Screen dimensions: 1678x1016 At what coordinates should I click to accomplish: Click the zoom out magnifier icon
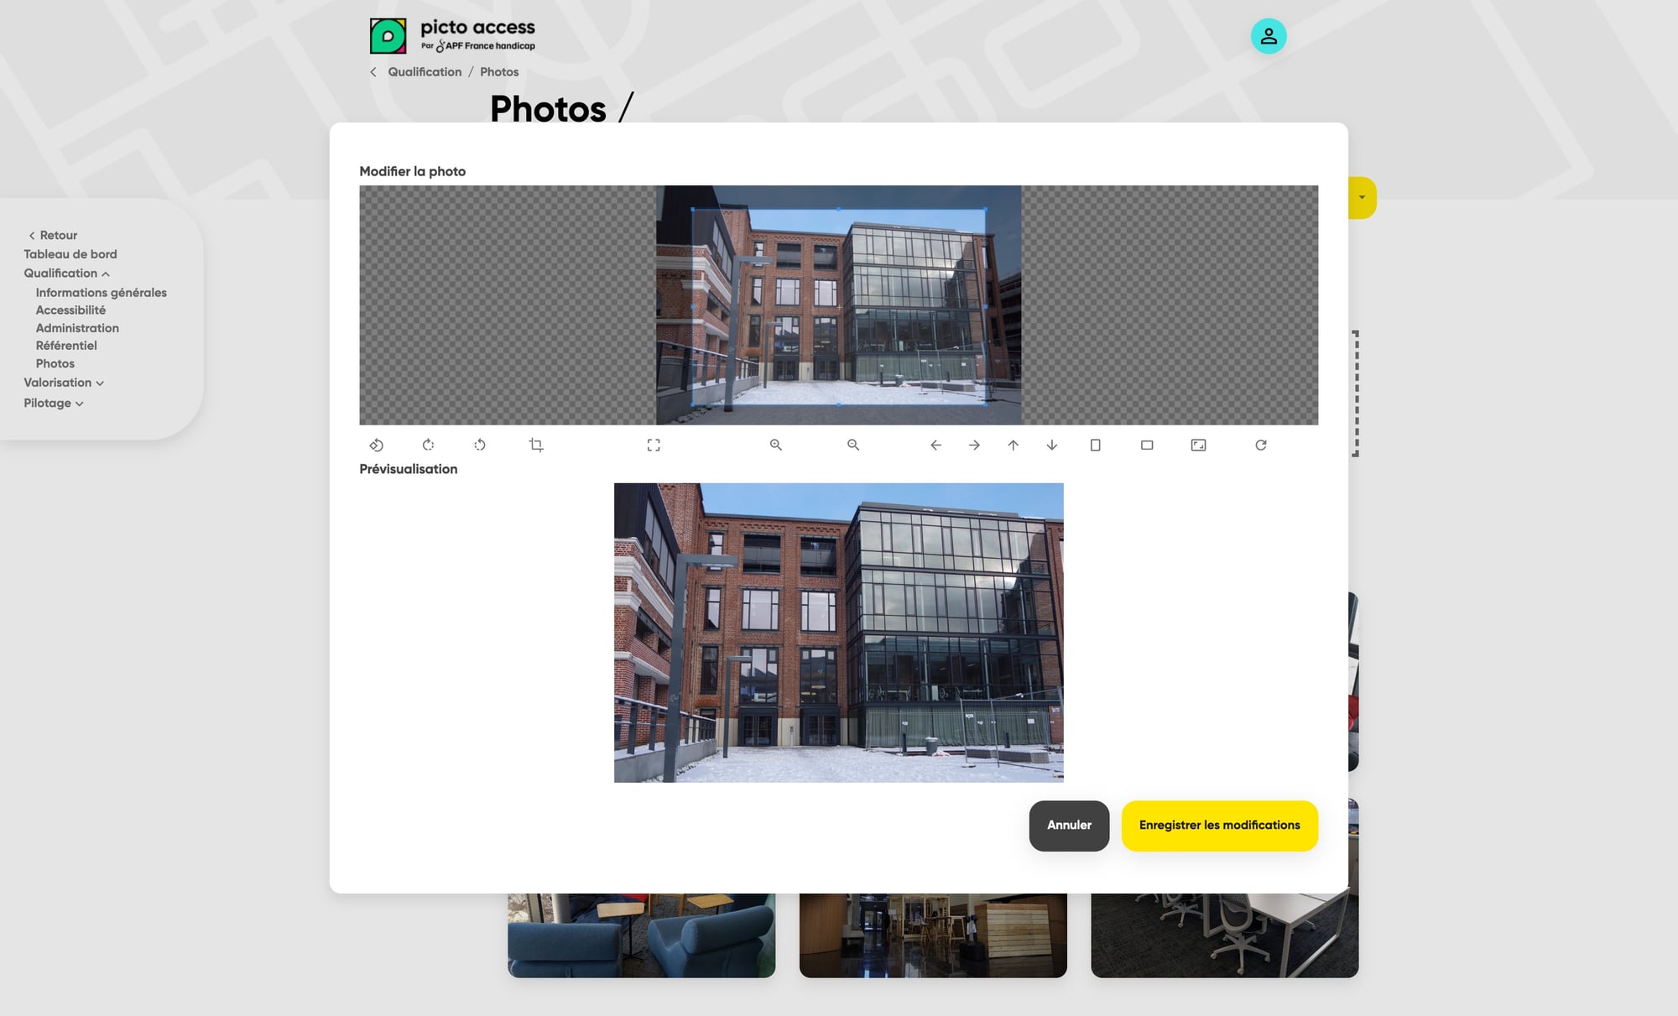pos(853,445)
